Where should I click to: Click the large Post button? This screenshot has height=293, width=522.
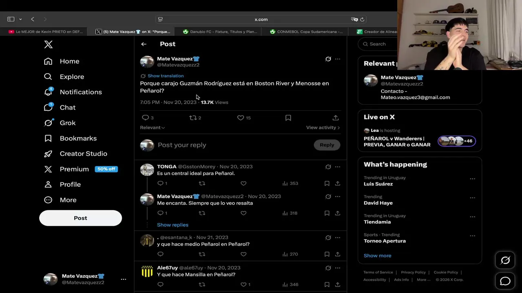80,218
